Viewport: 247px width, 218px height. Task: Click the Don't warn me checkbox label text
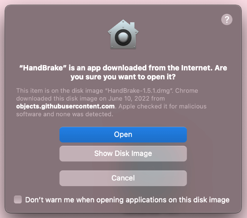pos(127,200)
